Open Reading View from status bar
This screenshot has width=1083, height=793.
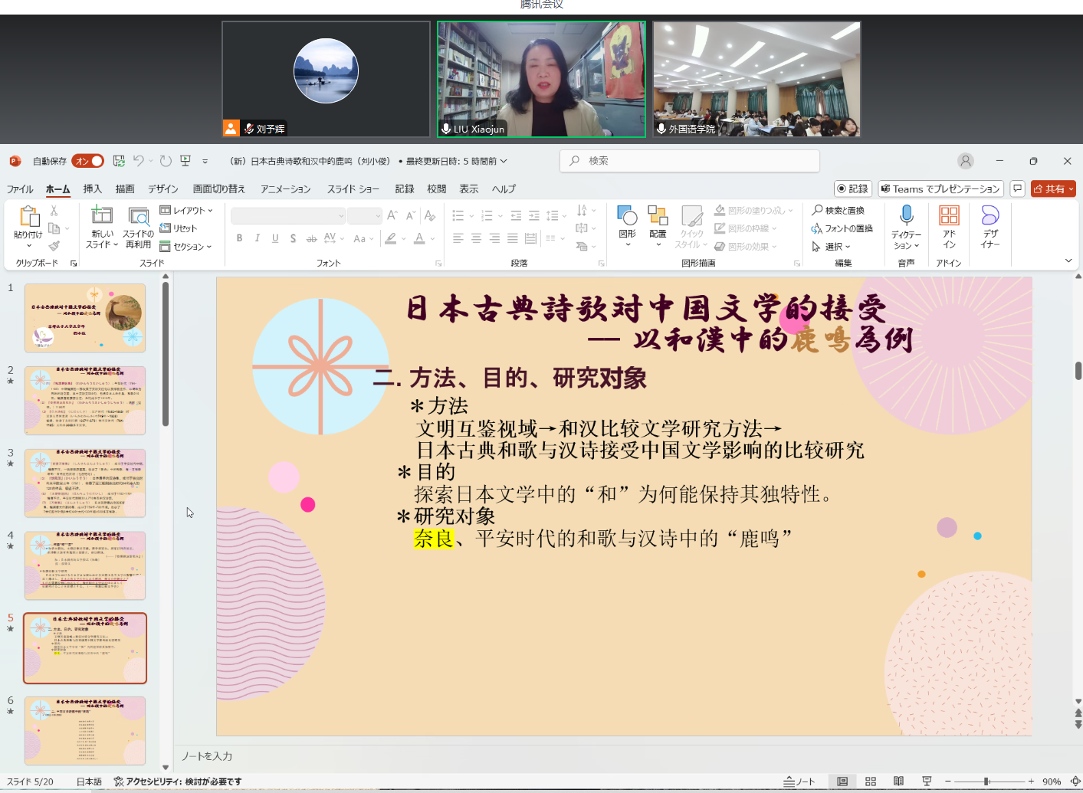(898, 782)
